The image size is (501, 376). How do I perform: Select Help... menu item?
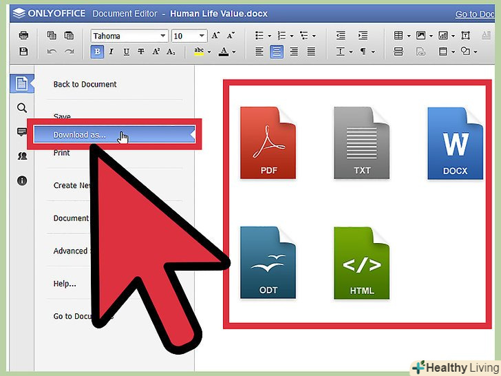pos(65,284)
